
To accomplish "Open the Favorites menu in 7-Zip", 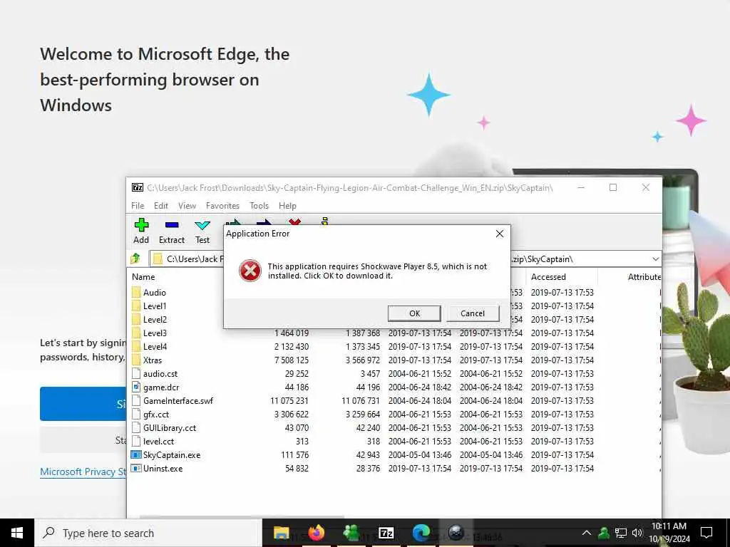I will (222, 206).
